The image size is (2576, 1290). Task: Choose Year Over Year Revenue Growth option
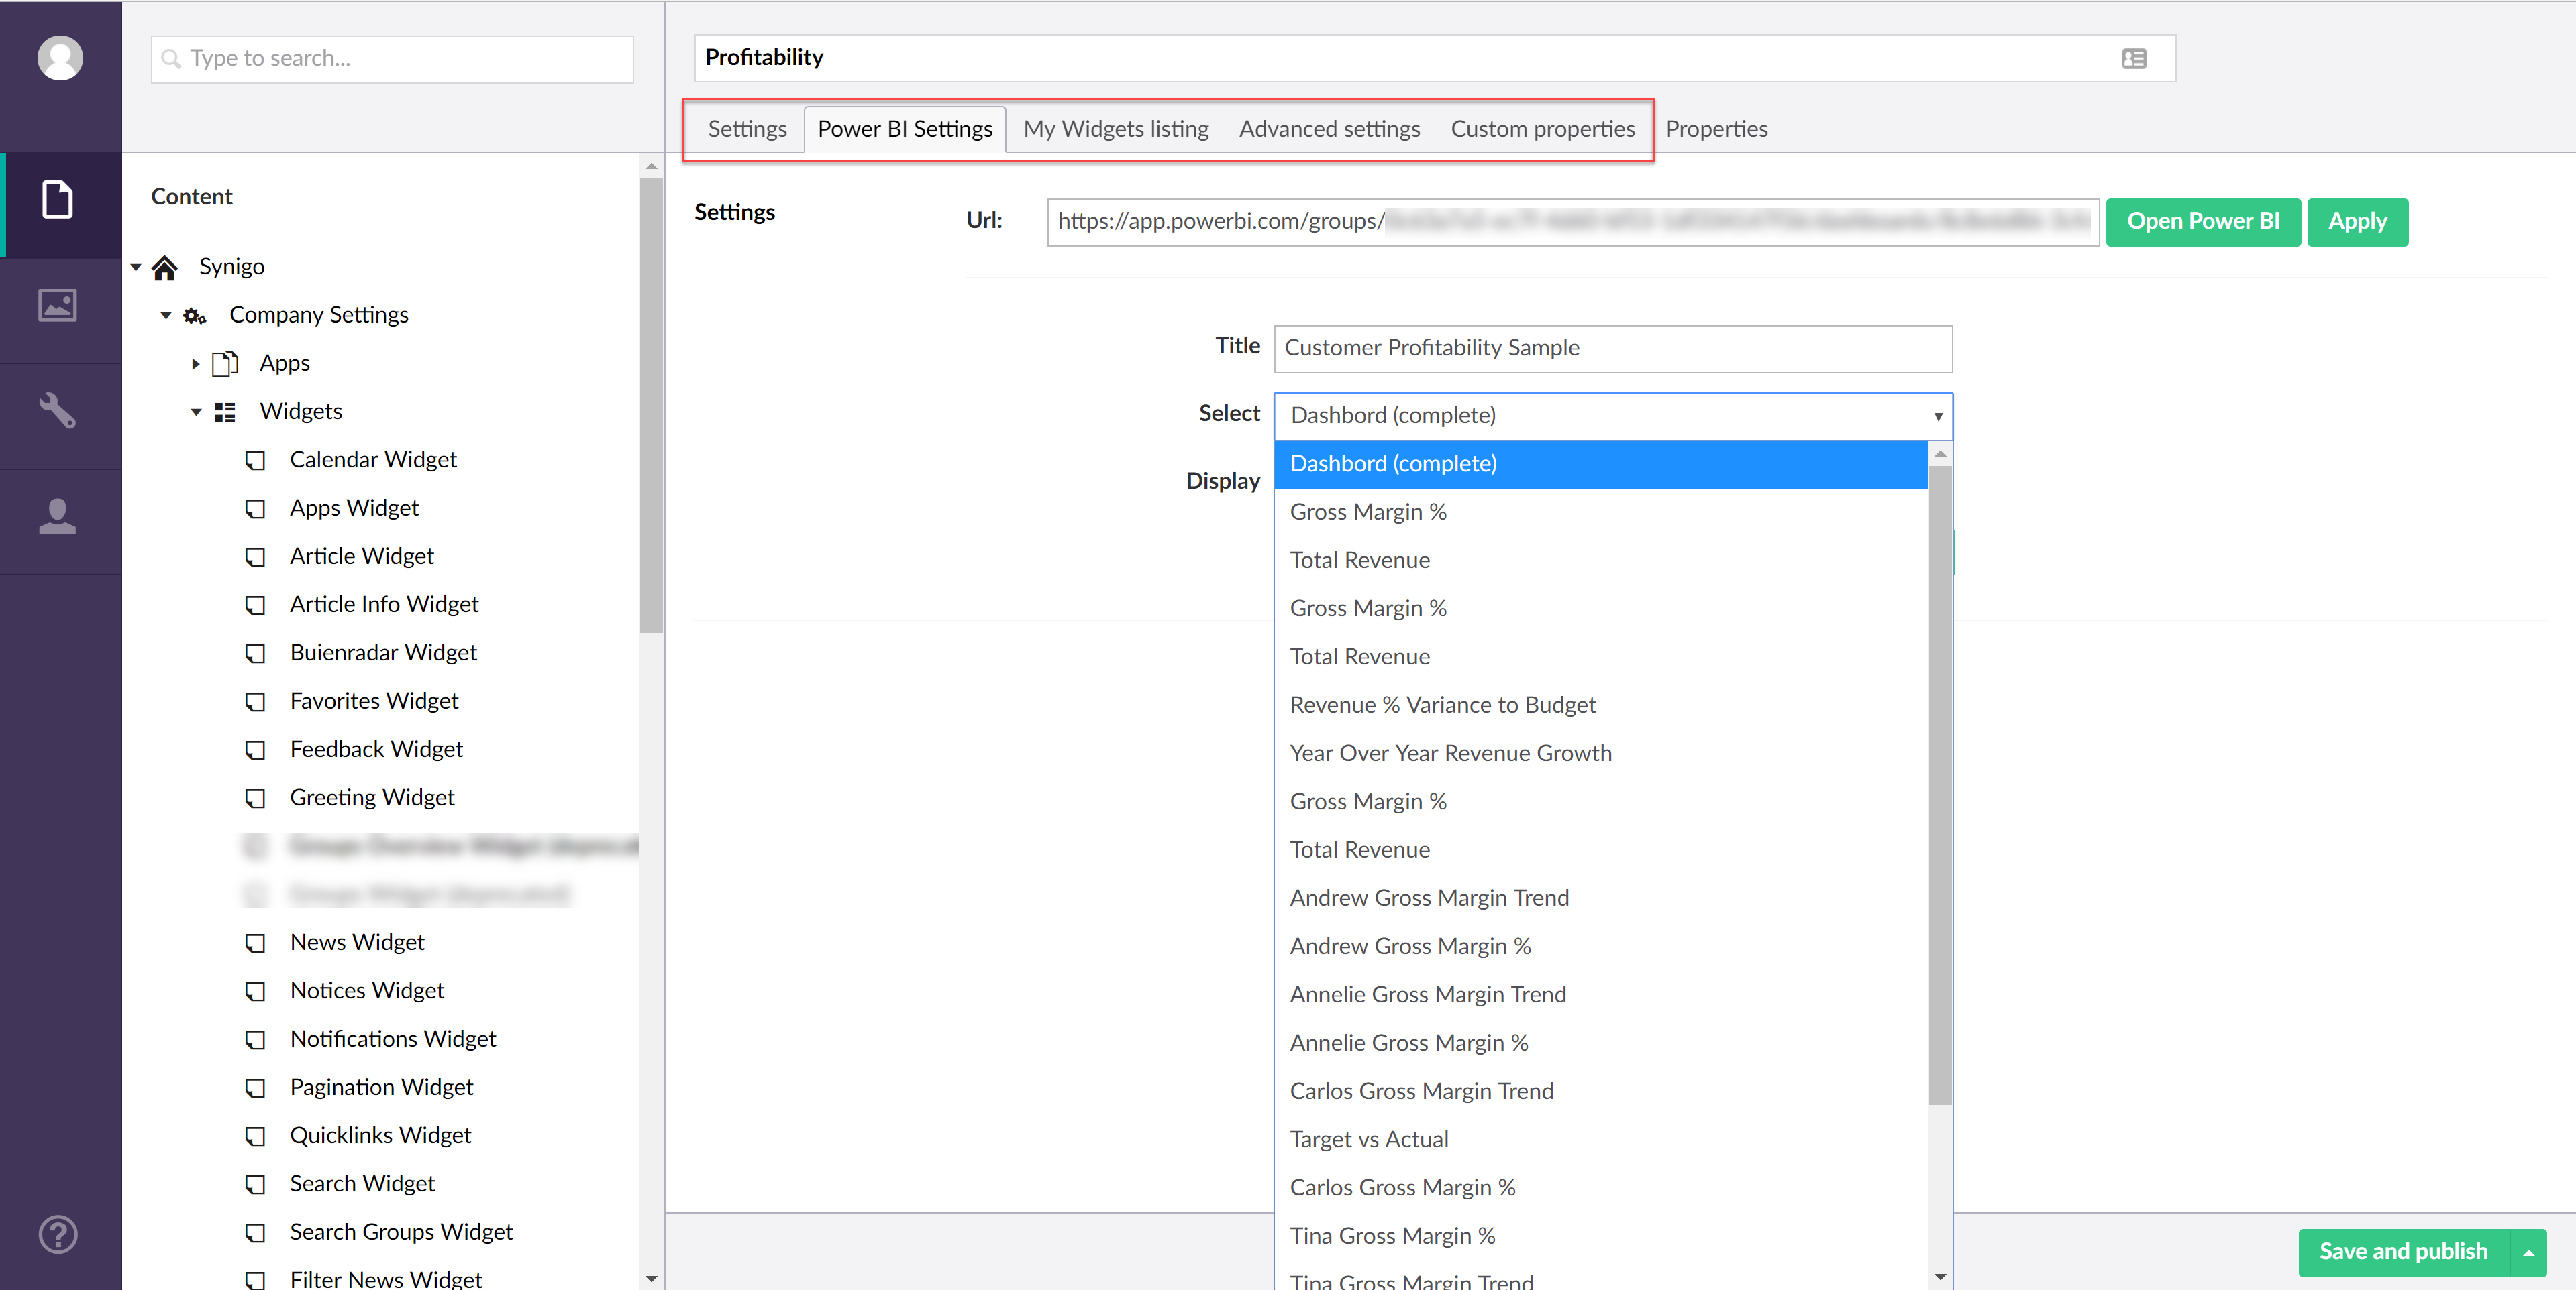[1600, 754]
